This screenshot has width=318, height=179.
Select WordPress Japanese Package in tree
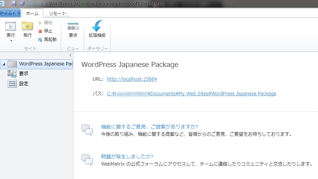(36, 64)
